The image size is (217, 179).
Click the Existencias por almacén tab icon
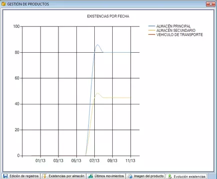[44, 176]
